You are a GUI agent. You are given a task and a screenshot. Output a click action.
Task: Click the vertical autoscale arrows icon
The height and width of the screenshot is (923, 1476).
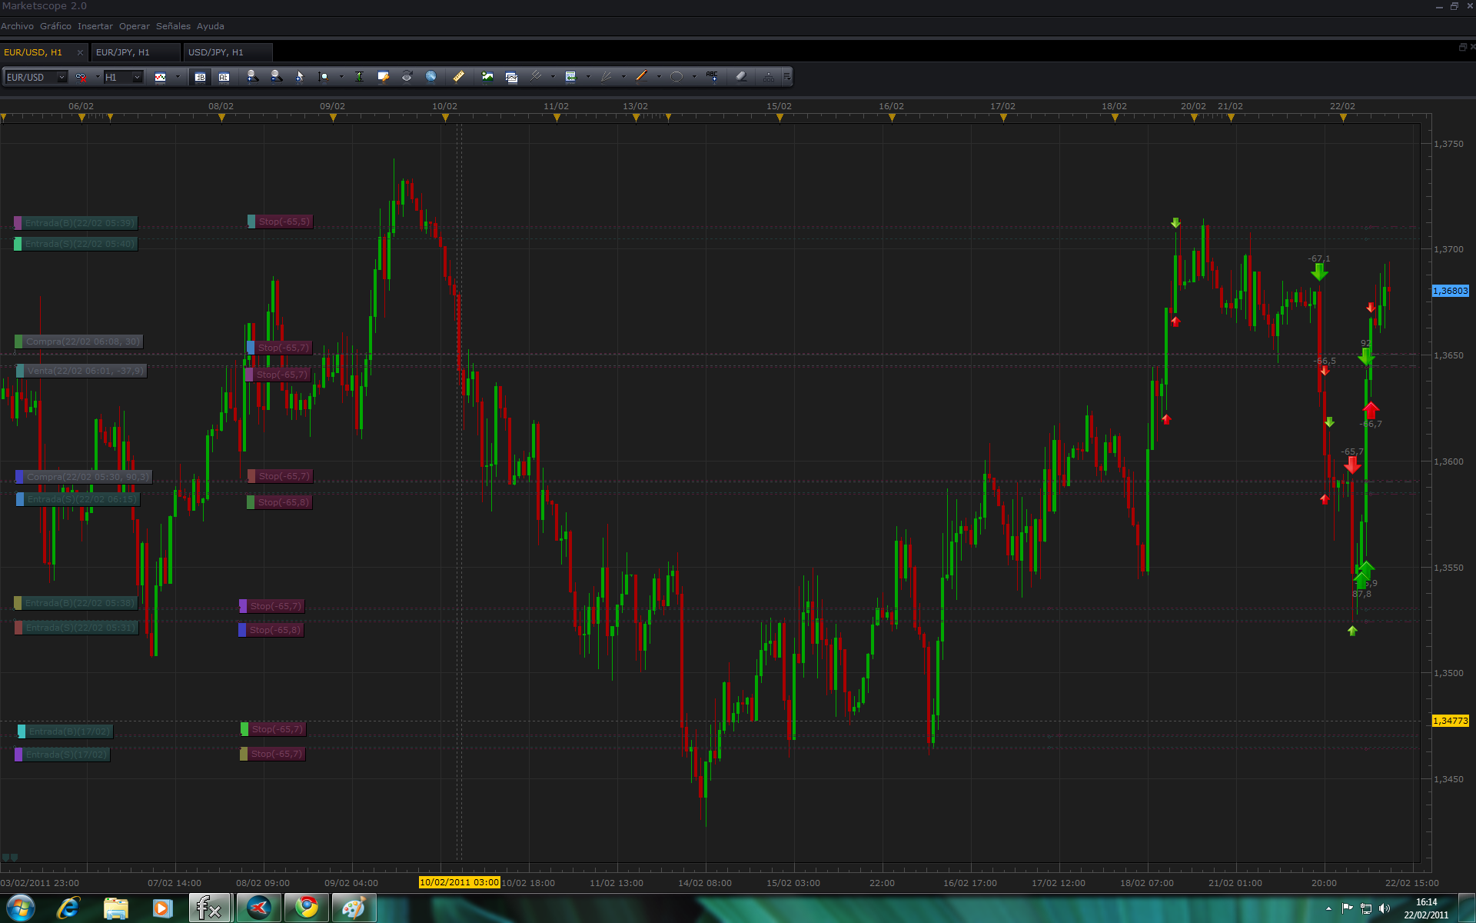[359, 77]
